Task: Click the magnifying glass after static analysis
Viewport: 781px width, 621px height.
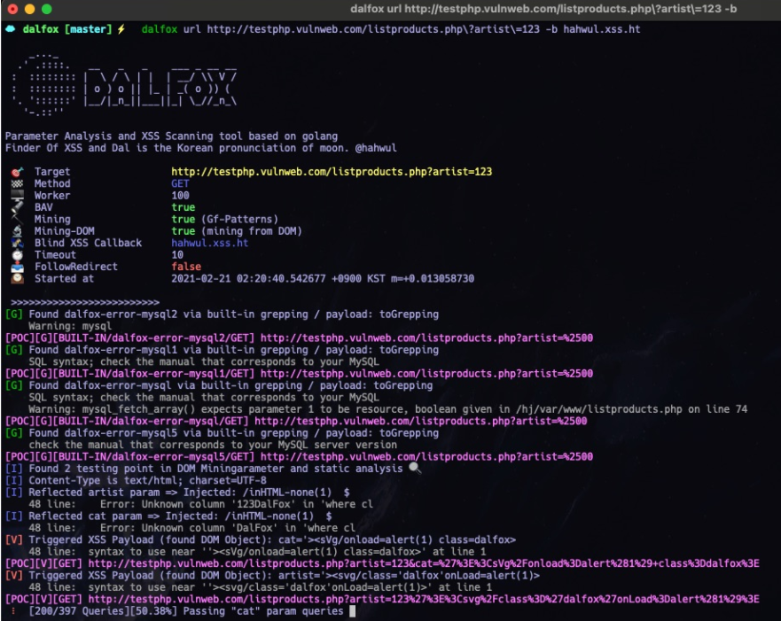Action: [414, 469]
